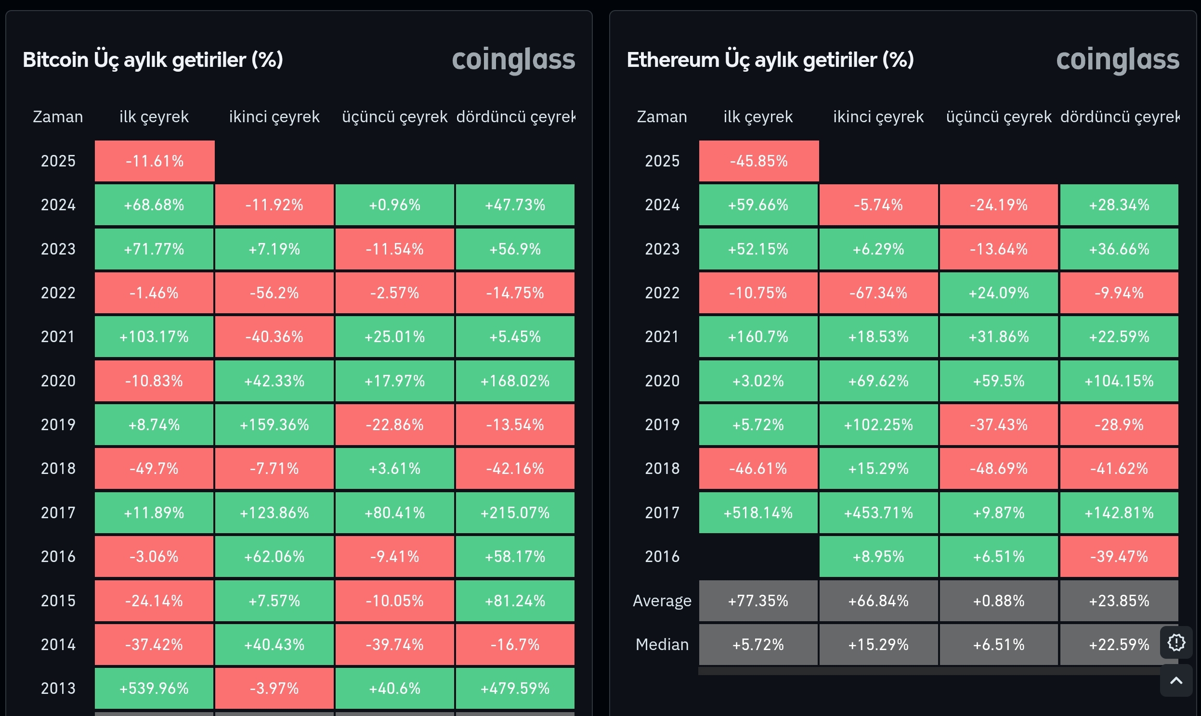Select Ethereum 2025 first quarter cell -45.85%

[759, 161]
